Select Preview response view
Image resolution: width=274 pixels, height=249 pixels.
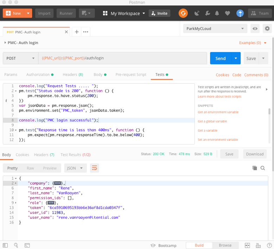(x=50, y=168)
